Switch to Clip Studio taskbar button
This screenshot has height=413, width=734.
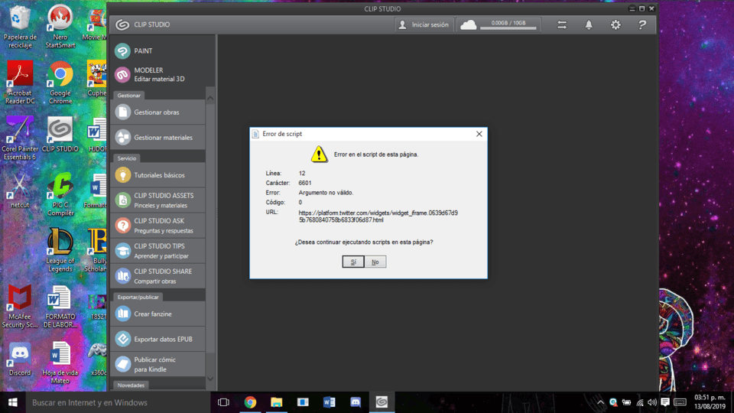(x=382, y=402)
